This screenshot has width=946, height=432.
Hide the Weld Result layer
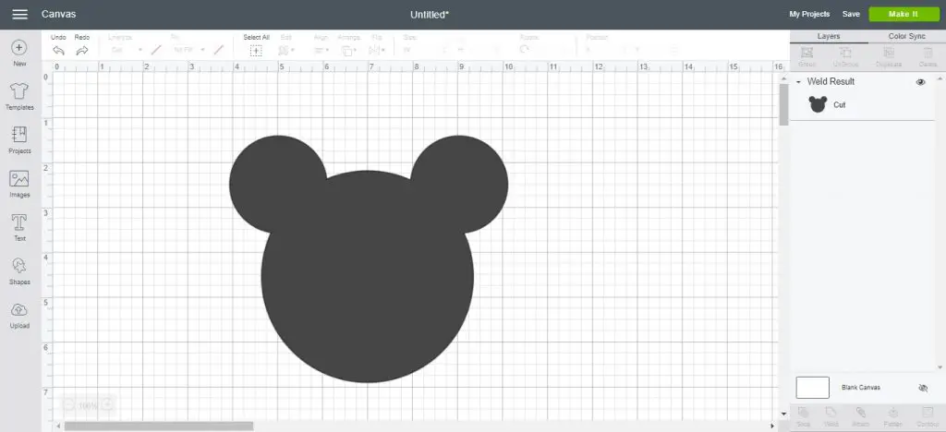(x=921, y=82)
